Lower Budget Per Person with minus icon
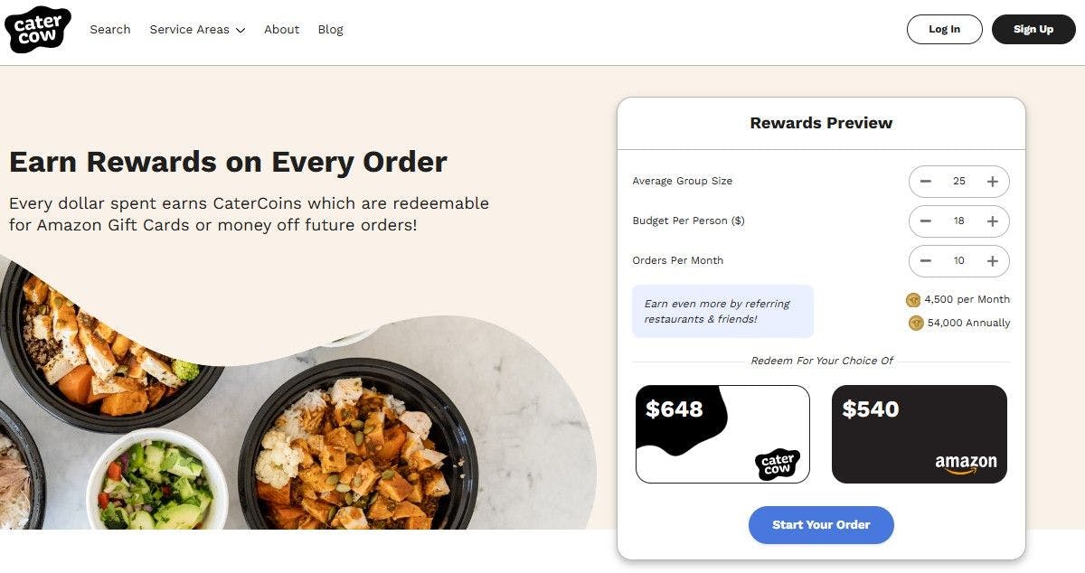 click(x=926, y=221)
